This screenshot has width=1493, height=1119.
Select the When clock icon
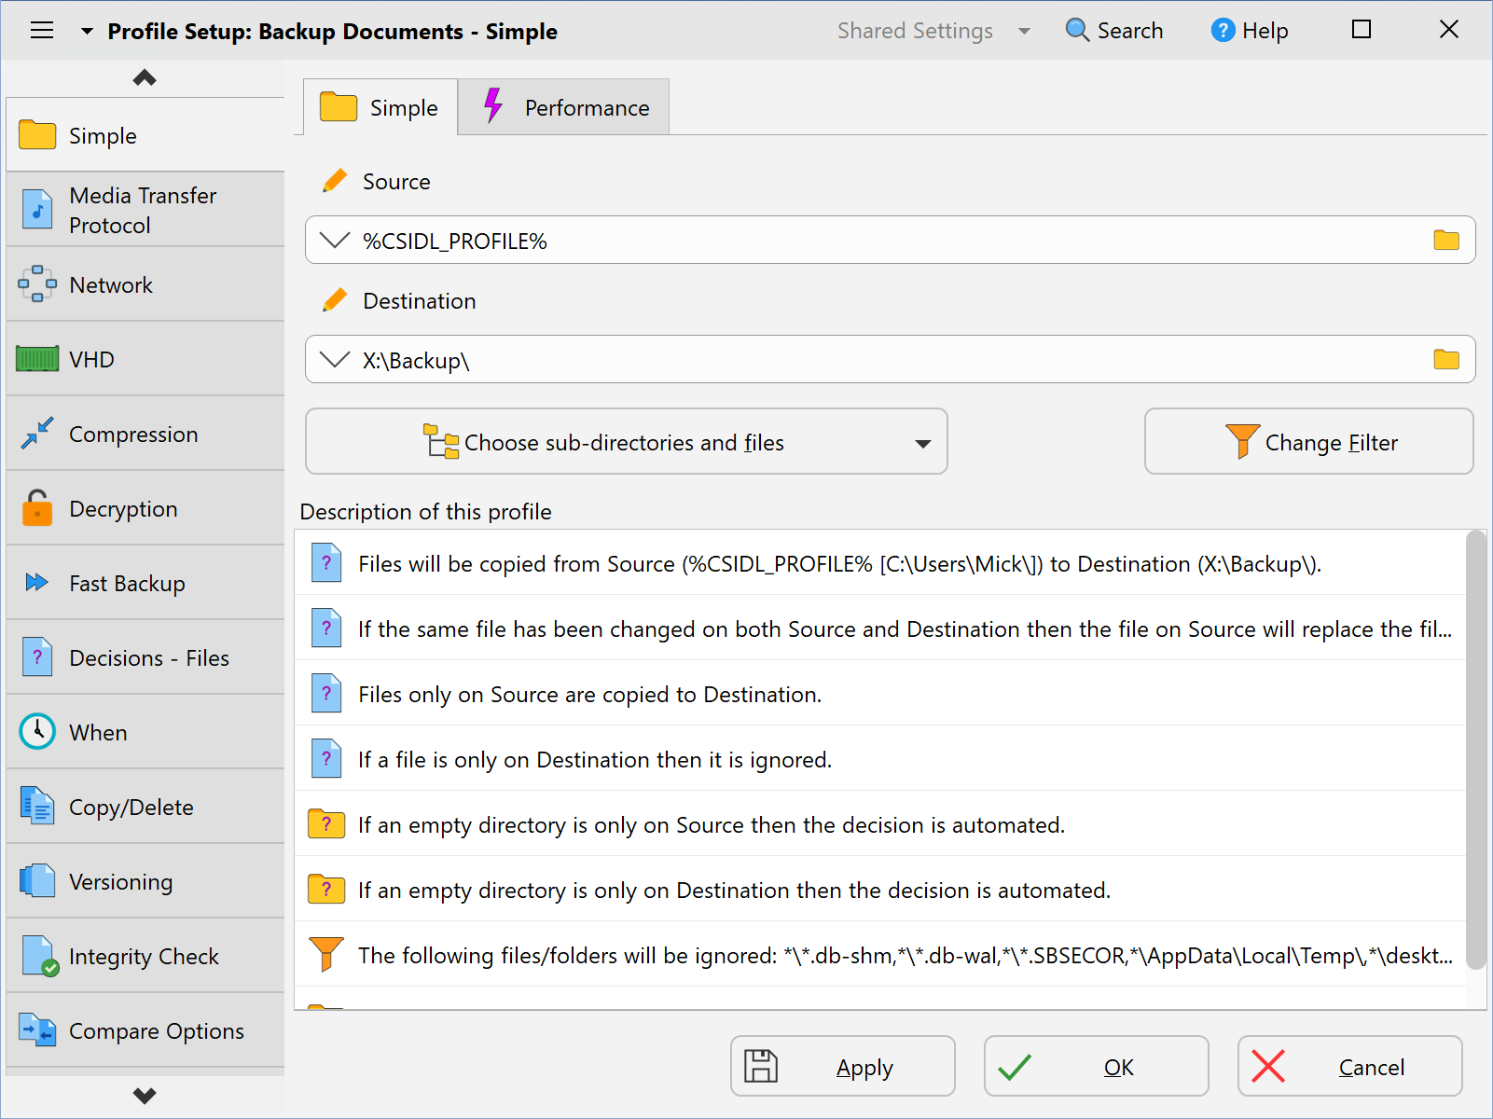click(x=36, y=732)
